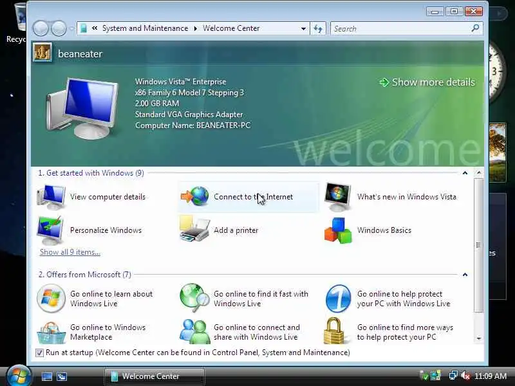515x386 pixels.
Task: Click the Back navigation button
Action: 41,28
